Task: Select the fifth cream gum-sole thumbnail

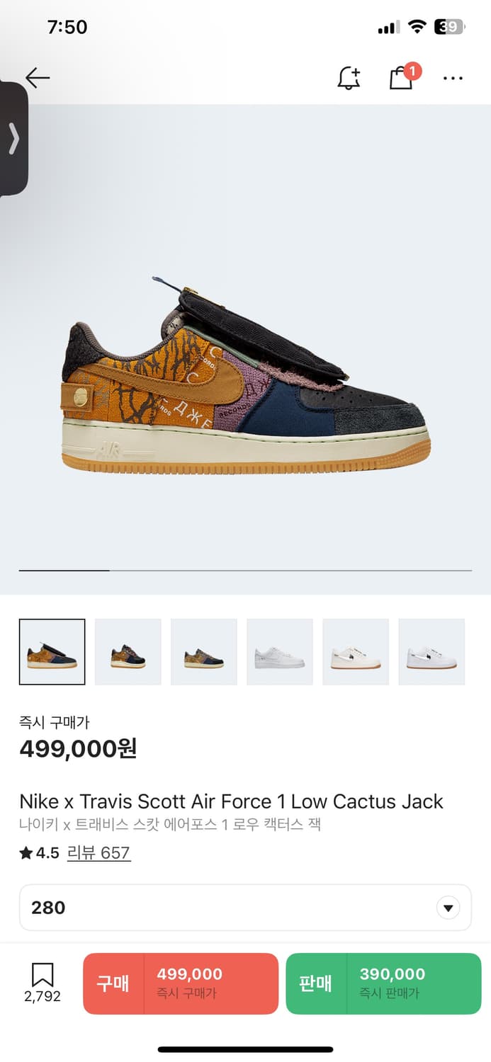Action: pos(356,652)
